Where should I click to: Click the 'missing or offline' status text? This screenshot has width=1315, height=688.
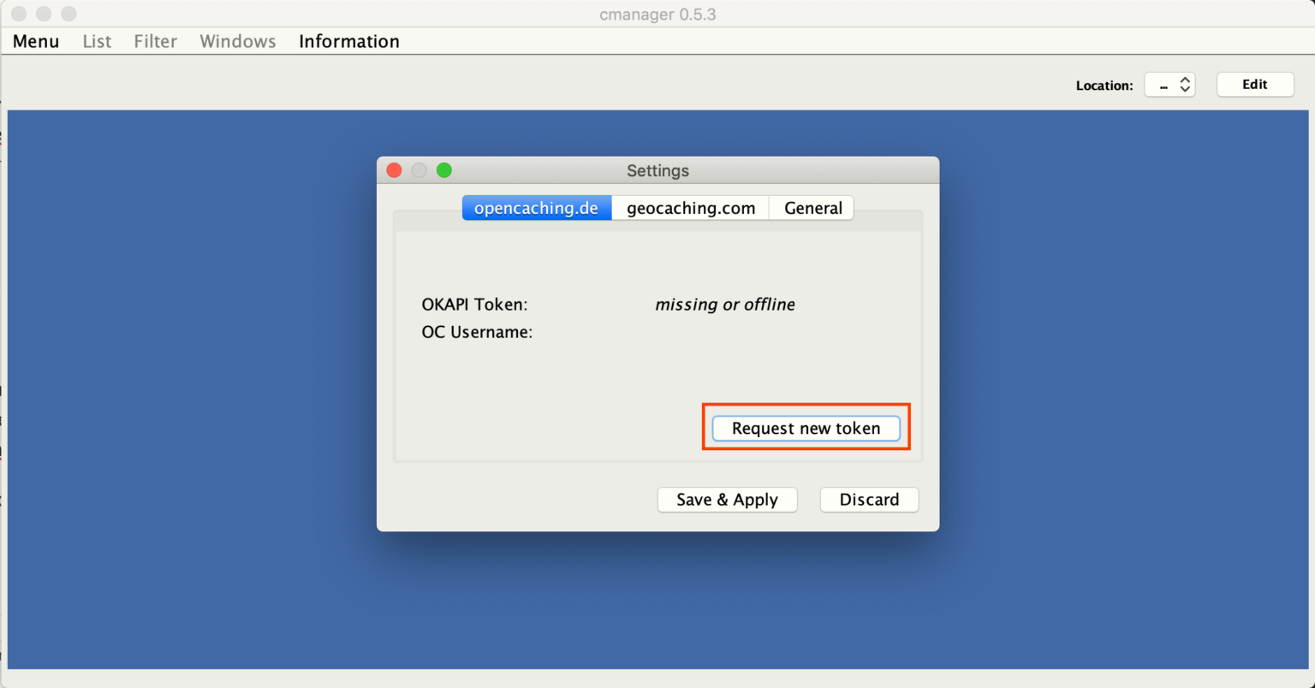(724, 305)
